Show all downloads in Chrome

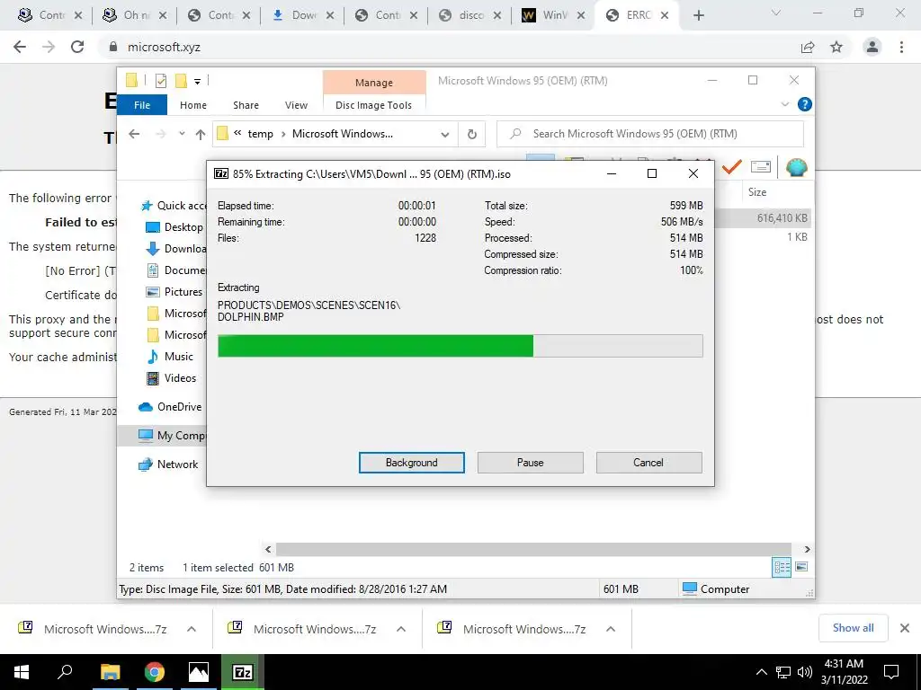tap(853, 628)
